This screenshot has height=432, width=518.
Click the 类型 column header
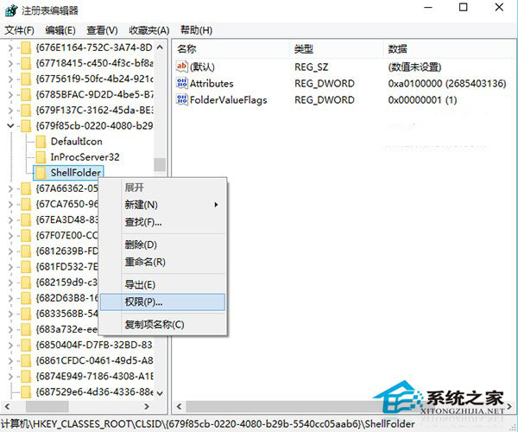(x=337, y=49)
